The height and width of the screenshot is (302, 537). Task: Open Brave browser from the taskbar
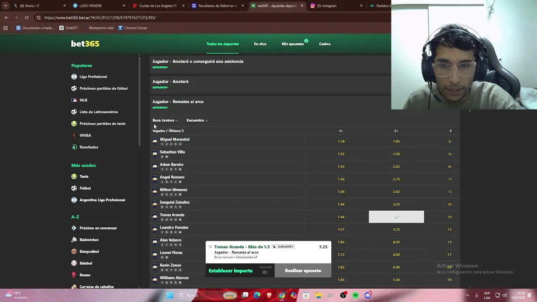click(x=269, y=295)
